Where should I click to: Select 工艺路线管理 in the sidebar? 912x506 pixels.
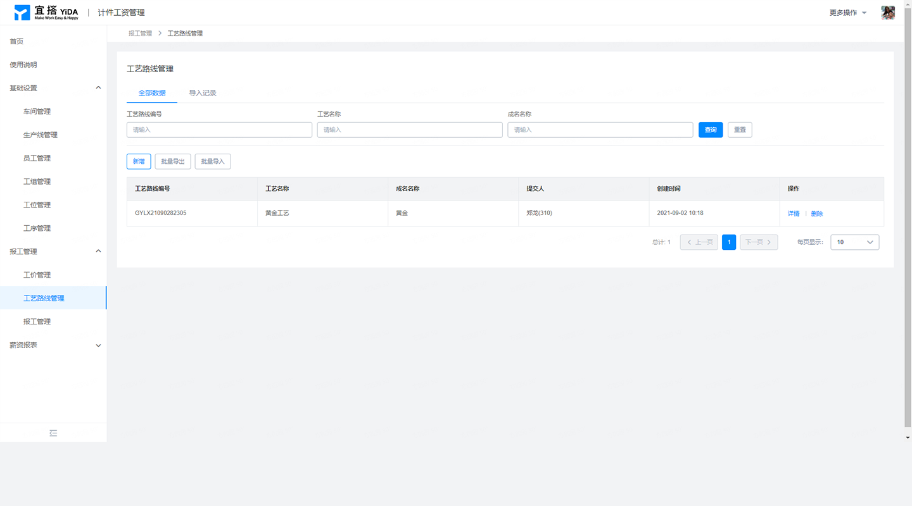pyautogui.click(x=53, y=298)
